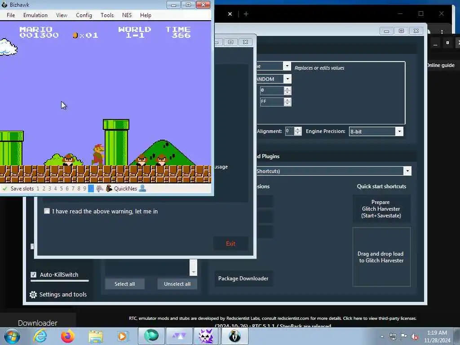Switch to the RTC purple monster taskbar app
The width and height of the screenshot is (460, 345).
point(206,336)
